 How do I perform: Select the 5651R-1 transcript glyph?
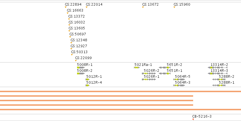pyautogui.click(x=165, y=74)
